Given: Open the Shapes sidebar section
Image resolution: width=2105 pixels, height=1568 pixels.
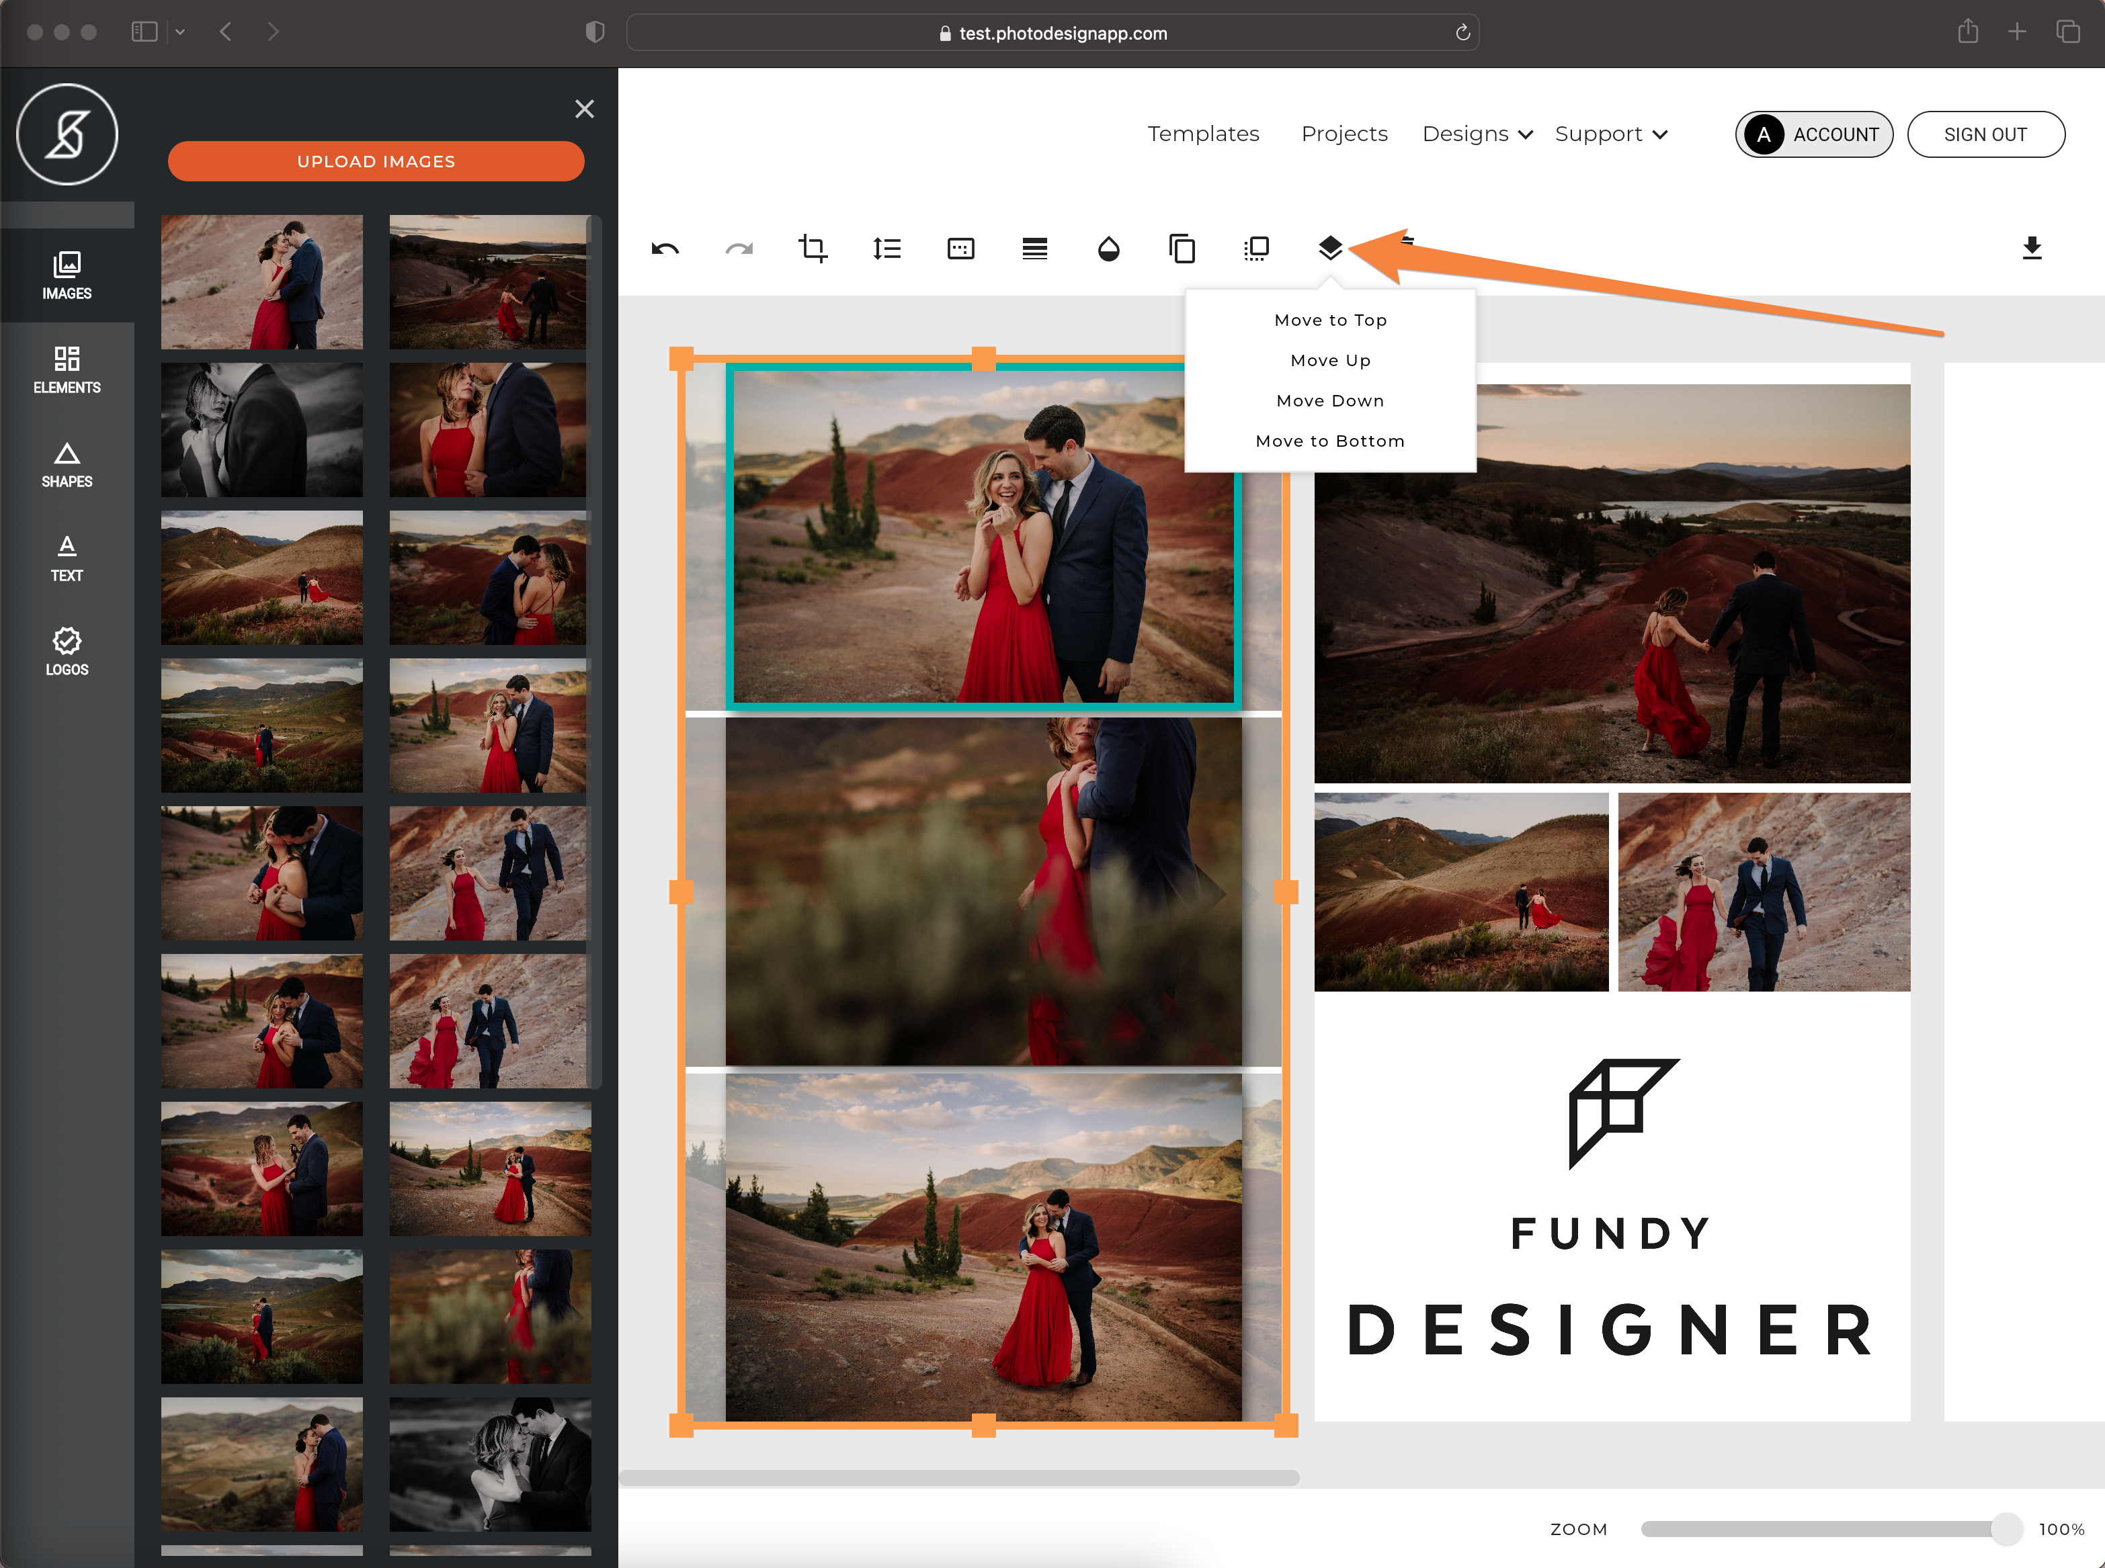Looking at the screenshot, I should pos(67,464).
